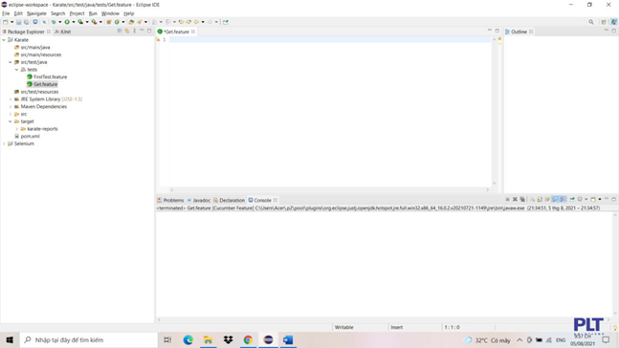Image resolution: width=619 pixels, height=348 pixels.
Task: Click the Collapse All icon in Package Explorer
Action: tap(120, 31)
